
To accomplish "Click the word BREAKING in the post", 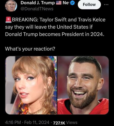I will (25, 20).
